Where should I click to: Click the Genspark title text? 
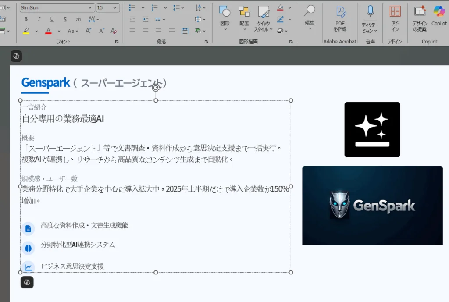pyautogui.click(x=46, y=82)
